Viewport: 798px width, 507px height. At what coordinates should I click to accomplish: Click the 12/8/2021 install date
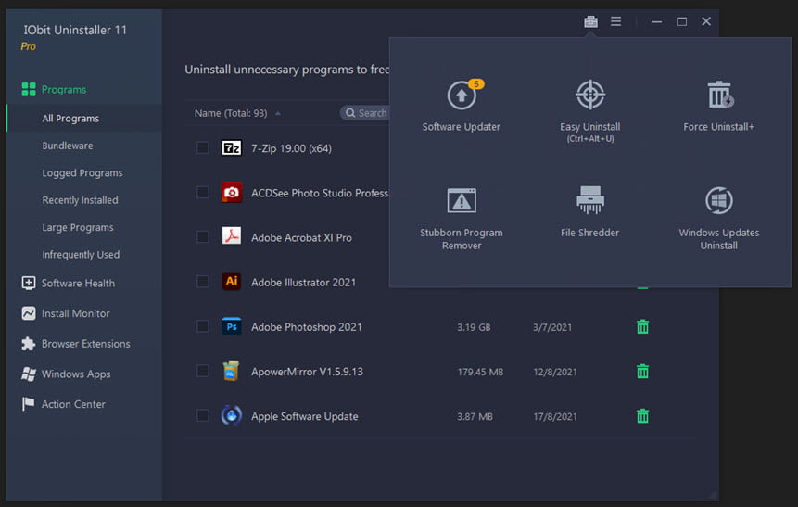tap(555, 372)
